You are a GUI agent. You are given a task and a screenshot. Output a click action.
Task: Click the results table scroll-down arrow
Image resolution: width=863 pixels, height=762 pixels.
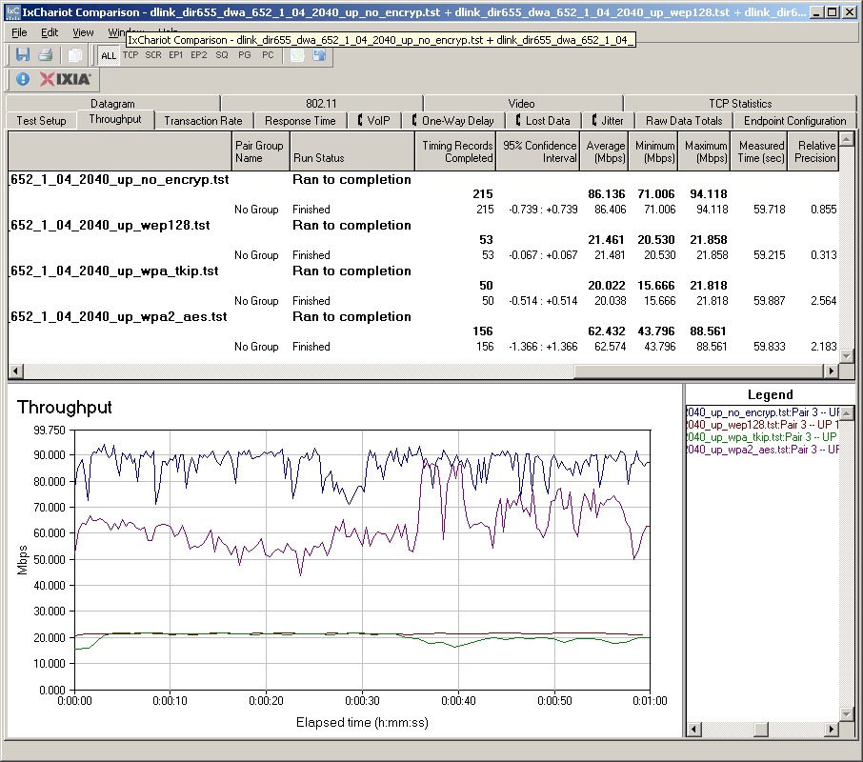point(847,356)
